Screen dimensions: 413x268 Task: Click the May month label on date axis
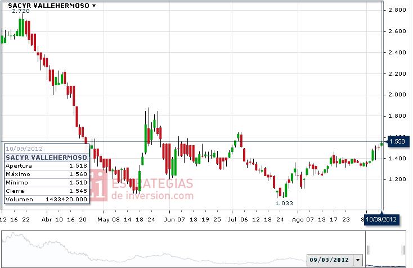point(104,219)
